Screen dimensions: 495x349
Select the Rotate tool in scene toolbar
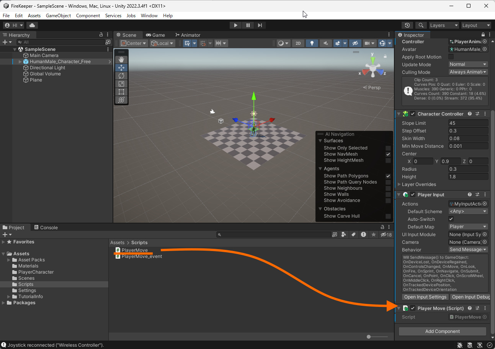coord(121,76)
